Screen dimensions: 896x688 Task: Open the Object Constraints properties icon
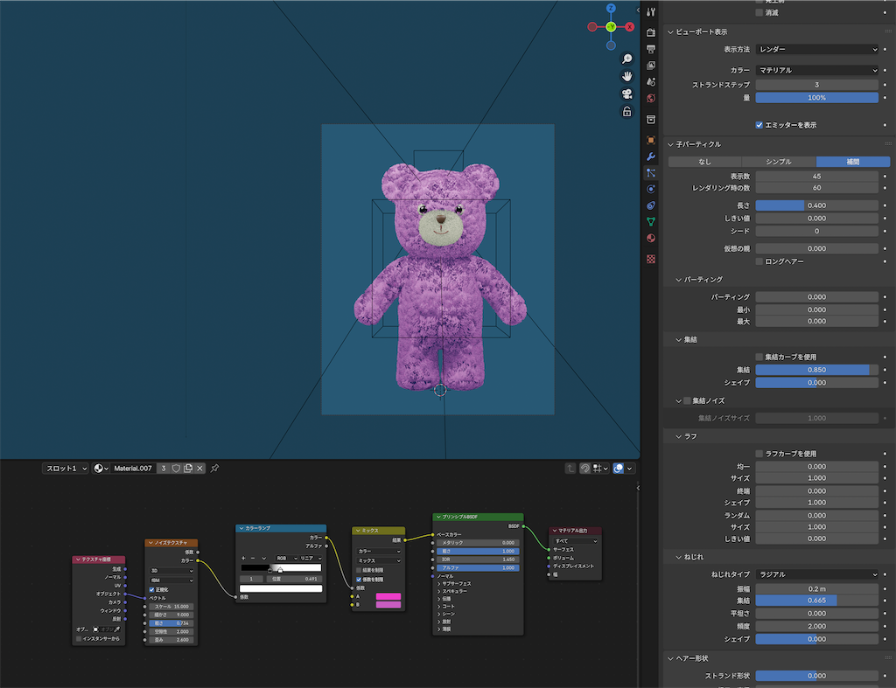(x=651, y=205)
